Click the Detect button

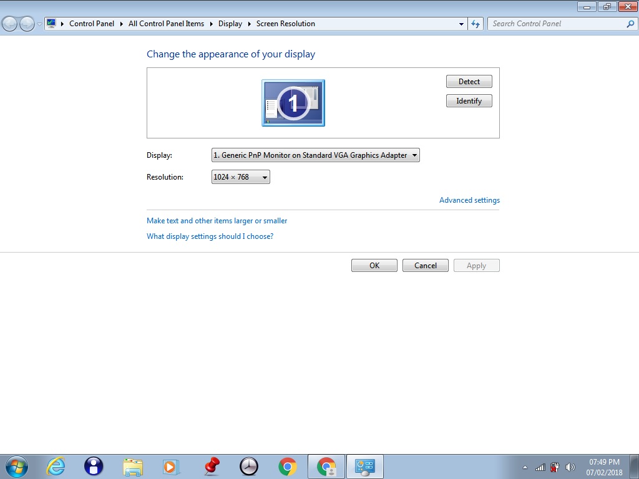coord(469,82)
